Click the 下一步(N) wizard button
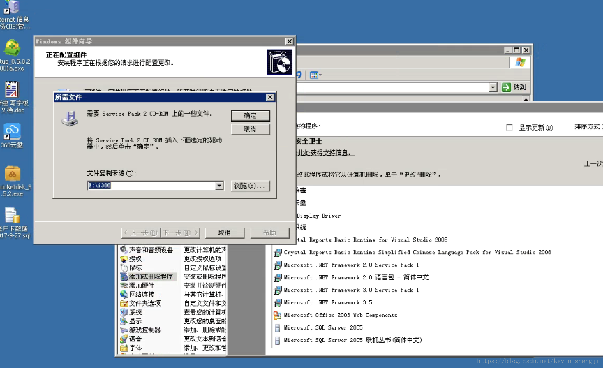This screenshot has height=368, width=603. (180, 233)
